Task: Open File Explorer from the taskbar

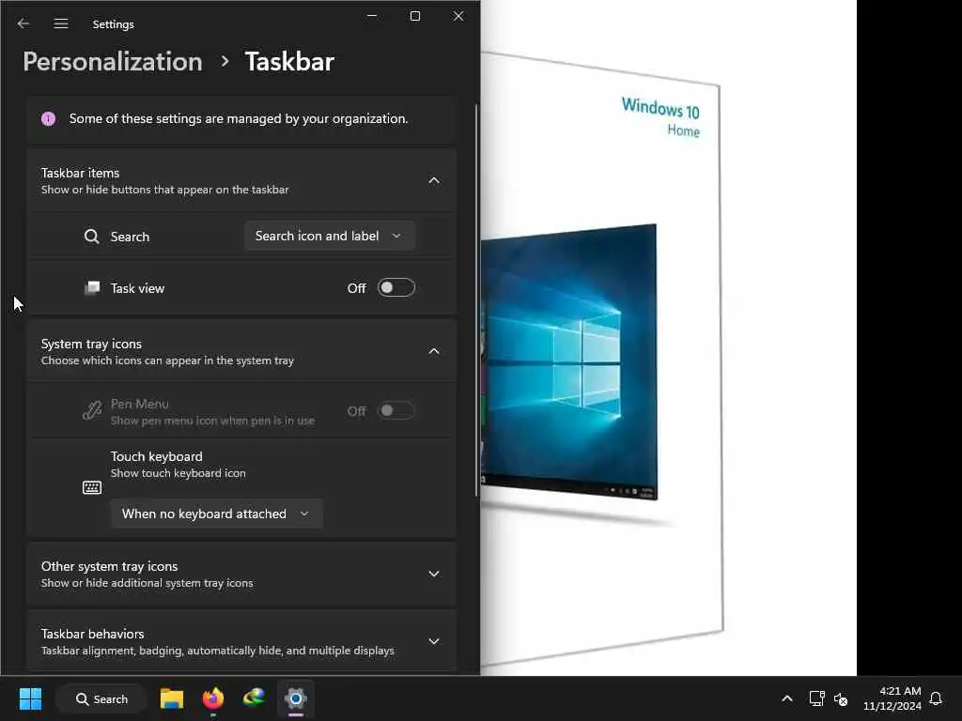Action: (172, 698)
